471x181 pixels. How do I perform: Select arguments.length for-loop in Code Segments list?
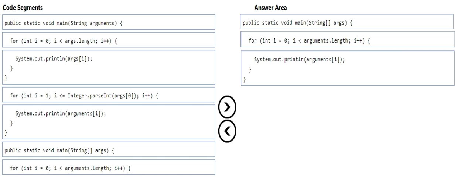109,167
